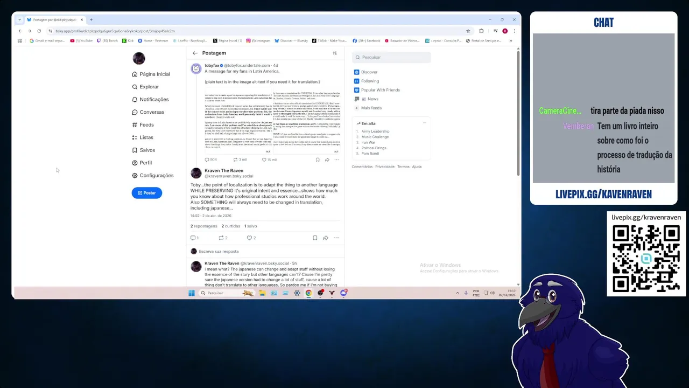
Task: Open the Pam Bondi trending topic
Action: pos(370,154)
